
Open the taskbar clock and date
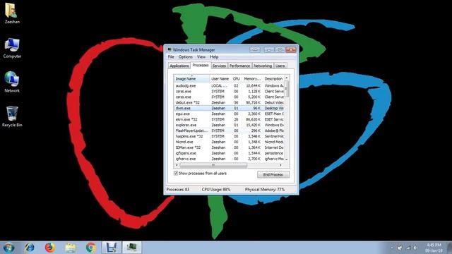tap(434, 248)
